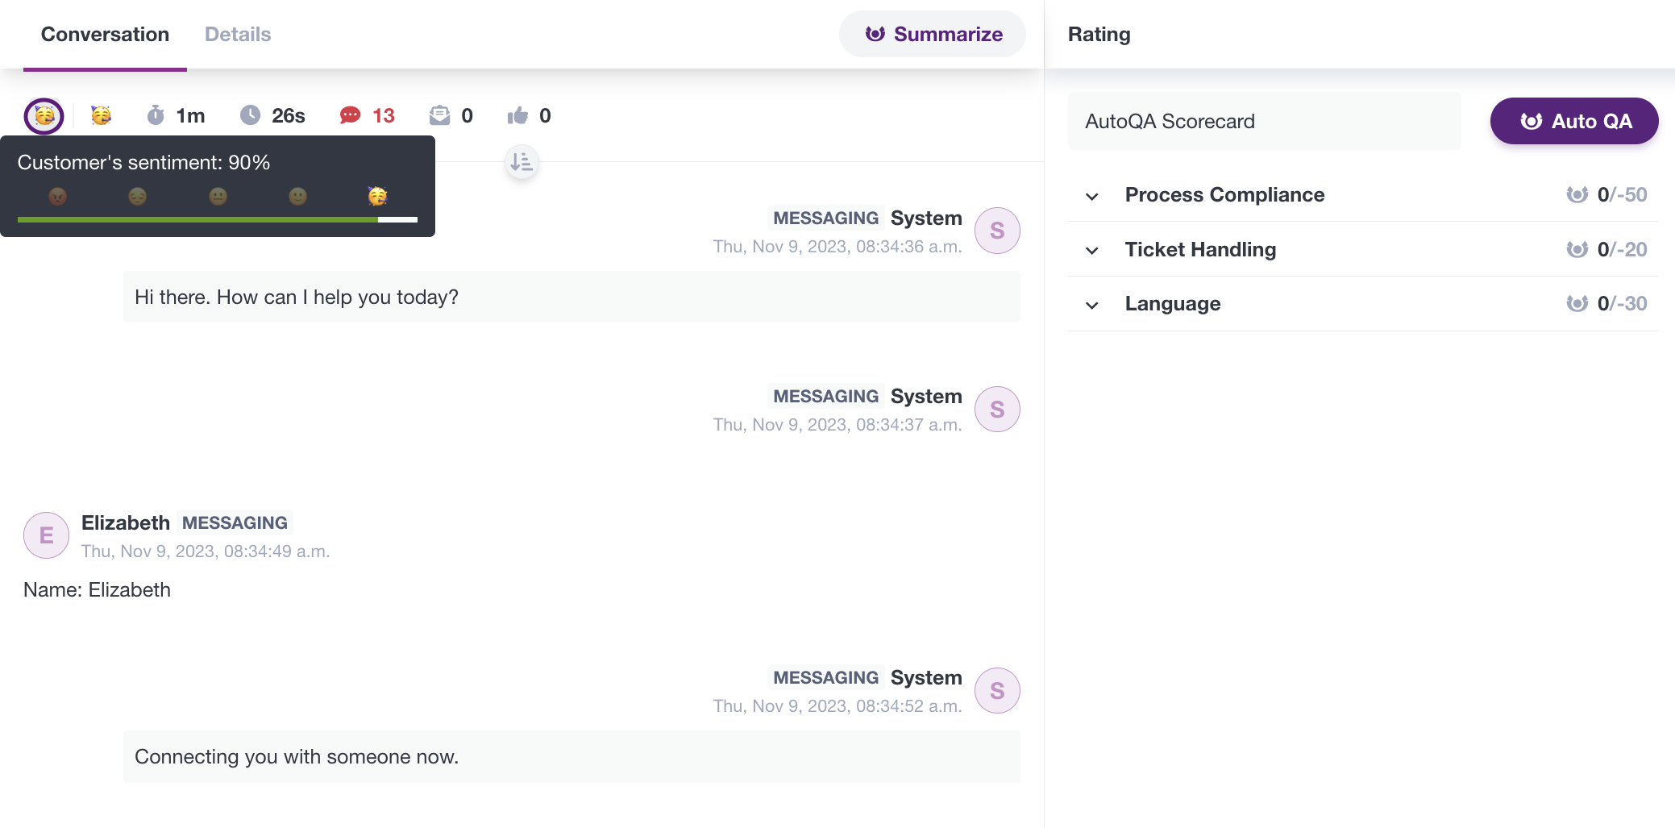Expand the Ticket Handling category
This screenshot has height=828, width=1675.
1092,251
